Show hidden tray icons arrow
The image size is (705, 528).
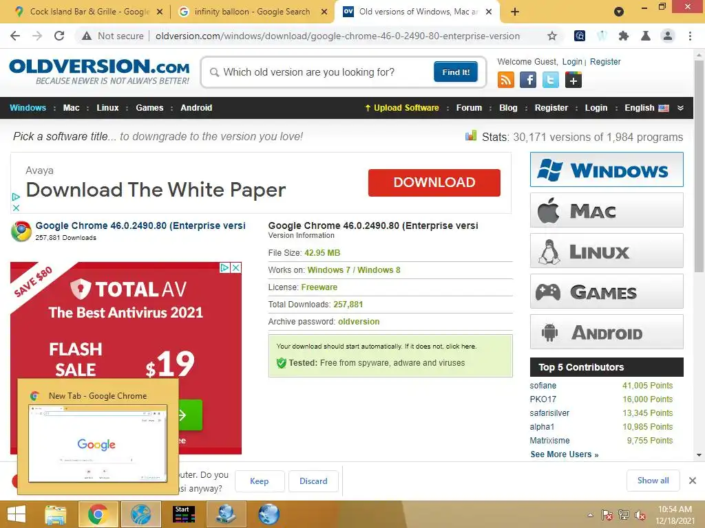coord(590,515)
